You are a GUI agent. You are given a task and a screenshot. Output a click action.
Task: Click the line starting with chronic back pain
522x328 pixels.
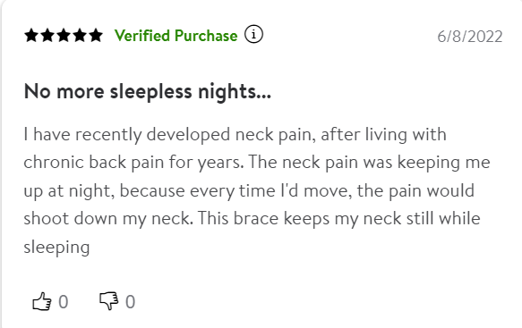[x=257, y=163]
